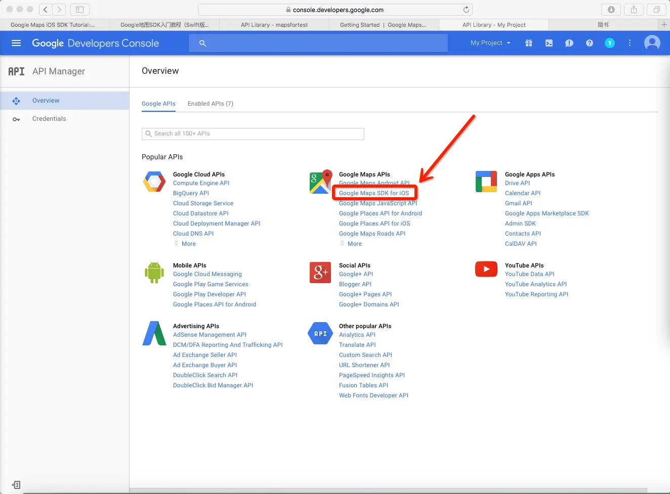Open Web Fonts Developer API link
The image size is (670, 494).
373,395
